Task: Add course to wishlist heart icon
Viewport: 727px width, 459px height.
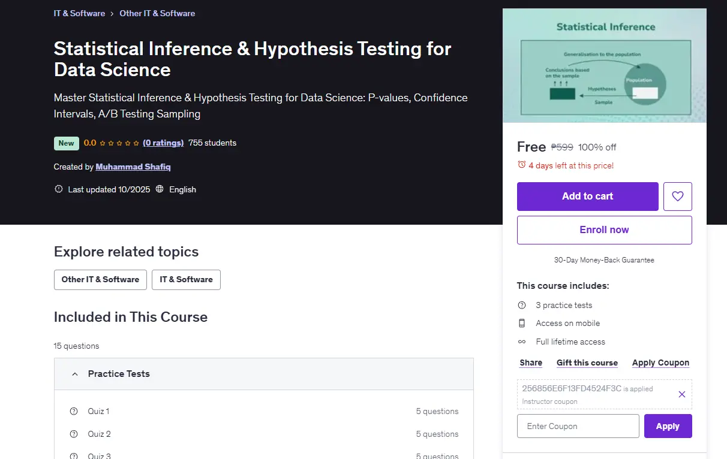Action: pos(678,196)
